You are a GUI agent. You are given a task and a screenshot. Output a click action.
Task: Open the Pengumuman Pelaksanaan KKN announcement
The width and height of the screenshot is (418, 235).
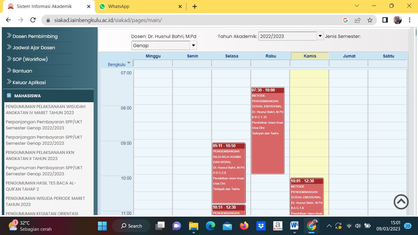(40, 155)
